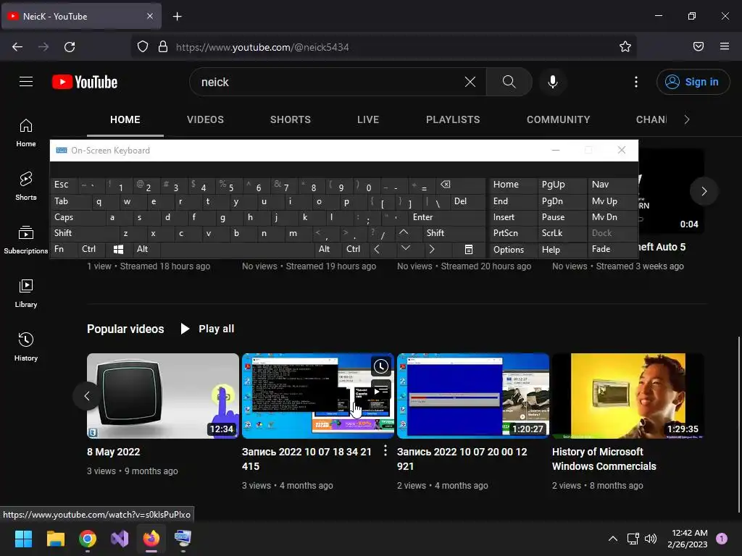The width and height of the screenshot is (742, 556).
Task: Start voice search with the microphone icon
Action: tap(552, 82)
